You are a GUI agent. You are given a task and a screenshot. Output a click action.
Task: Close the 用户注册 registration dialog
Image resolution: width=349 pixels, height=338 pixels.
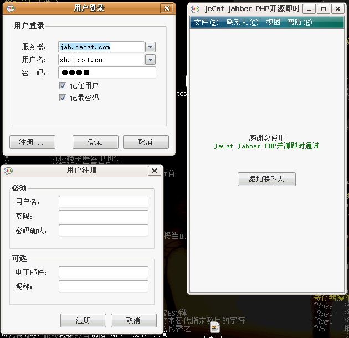pos(155,171)
